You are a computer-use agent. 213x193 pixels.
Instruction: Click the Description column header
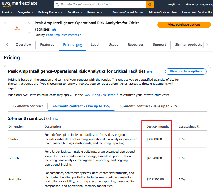pyautogui.click(x=53, y=127)
